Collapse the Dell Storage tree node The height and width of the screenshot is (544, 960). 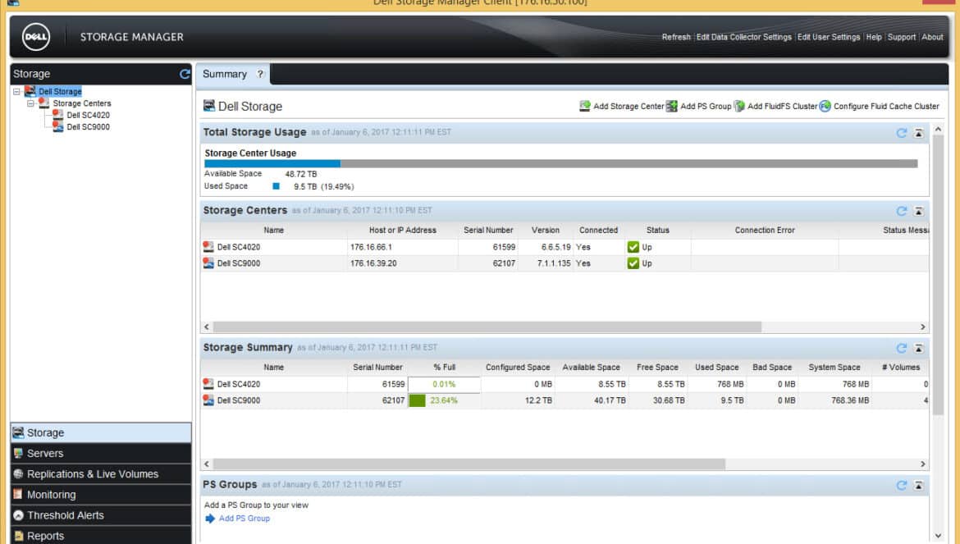point(16,92)
